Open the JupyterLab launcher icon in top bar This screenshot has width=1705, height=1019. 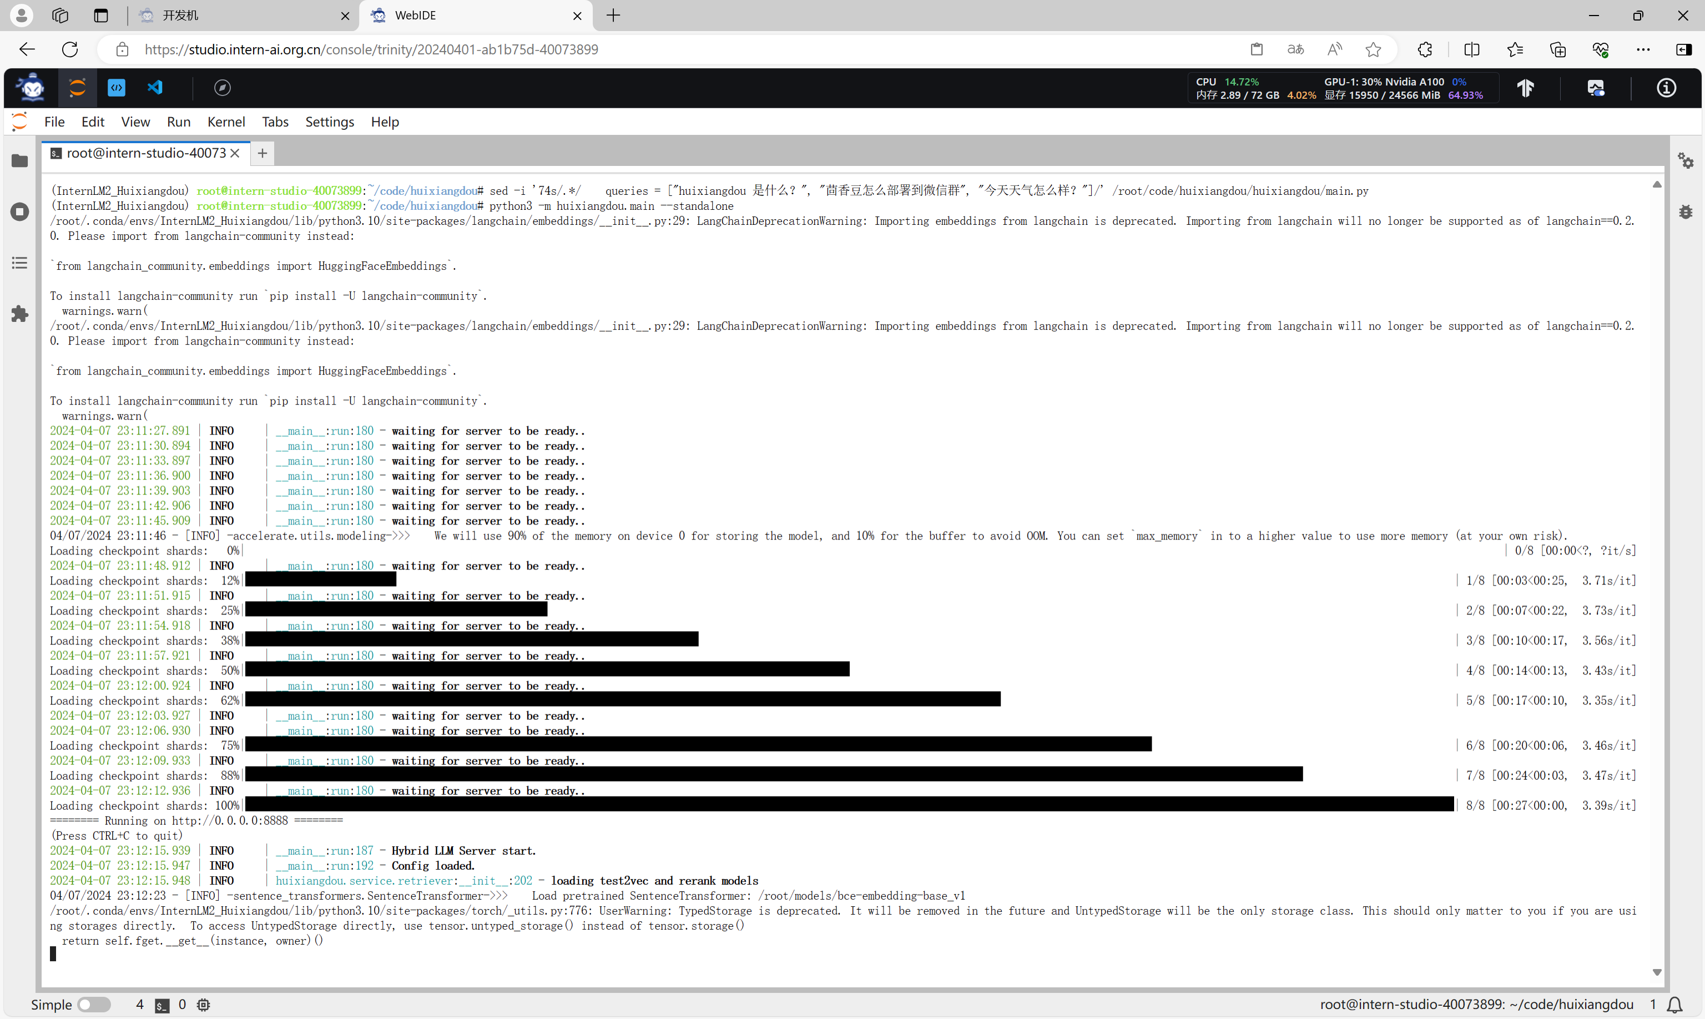coord(77,87)
